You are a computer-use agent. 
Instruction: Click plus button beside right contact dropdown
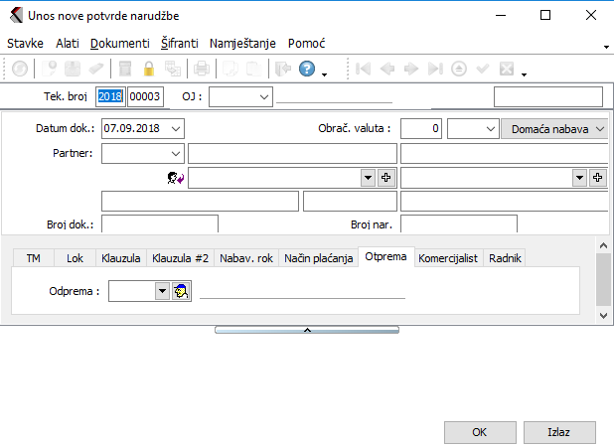(598, 177)
